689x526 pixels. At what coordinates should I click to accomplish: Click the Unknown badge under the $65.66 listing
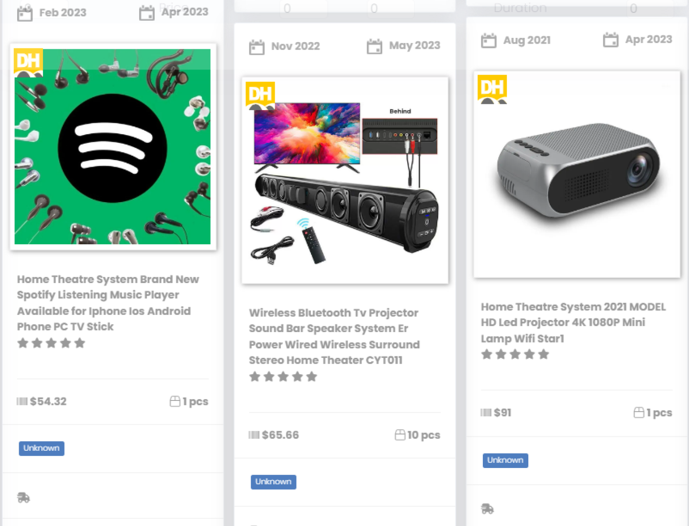(273, 482)
